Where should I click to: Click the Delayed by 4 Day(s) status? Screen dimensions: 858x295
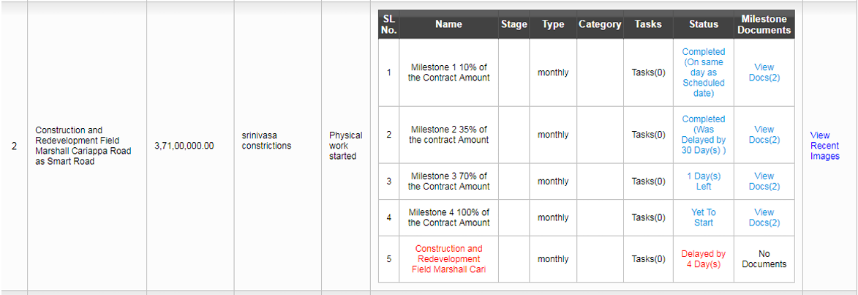click(x=703, y=259)
